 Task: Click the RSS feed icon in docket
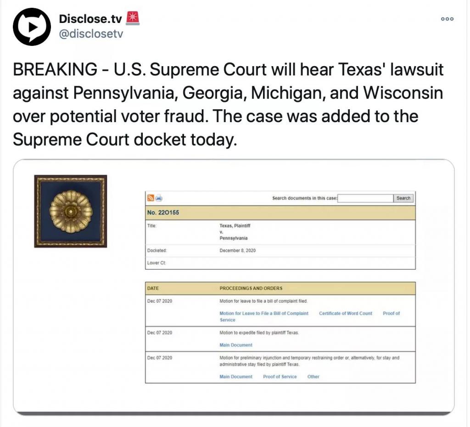[x=151, y=198]
